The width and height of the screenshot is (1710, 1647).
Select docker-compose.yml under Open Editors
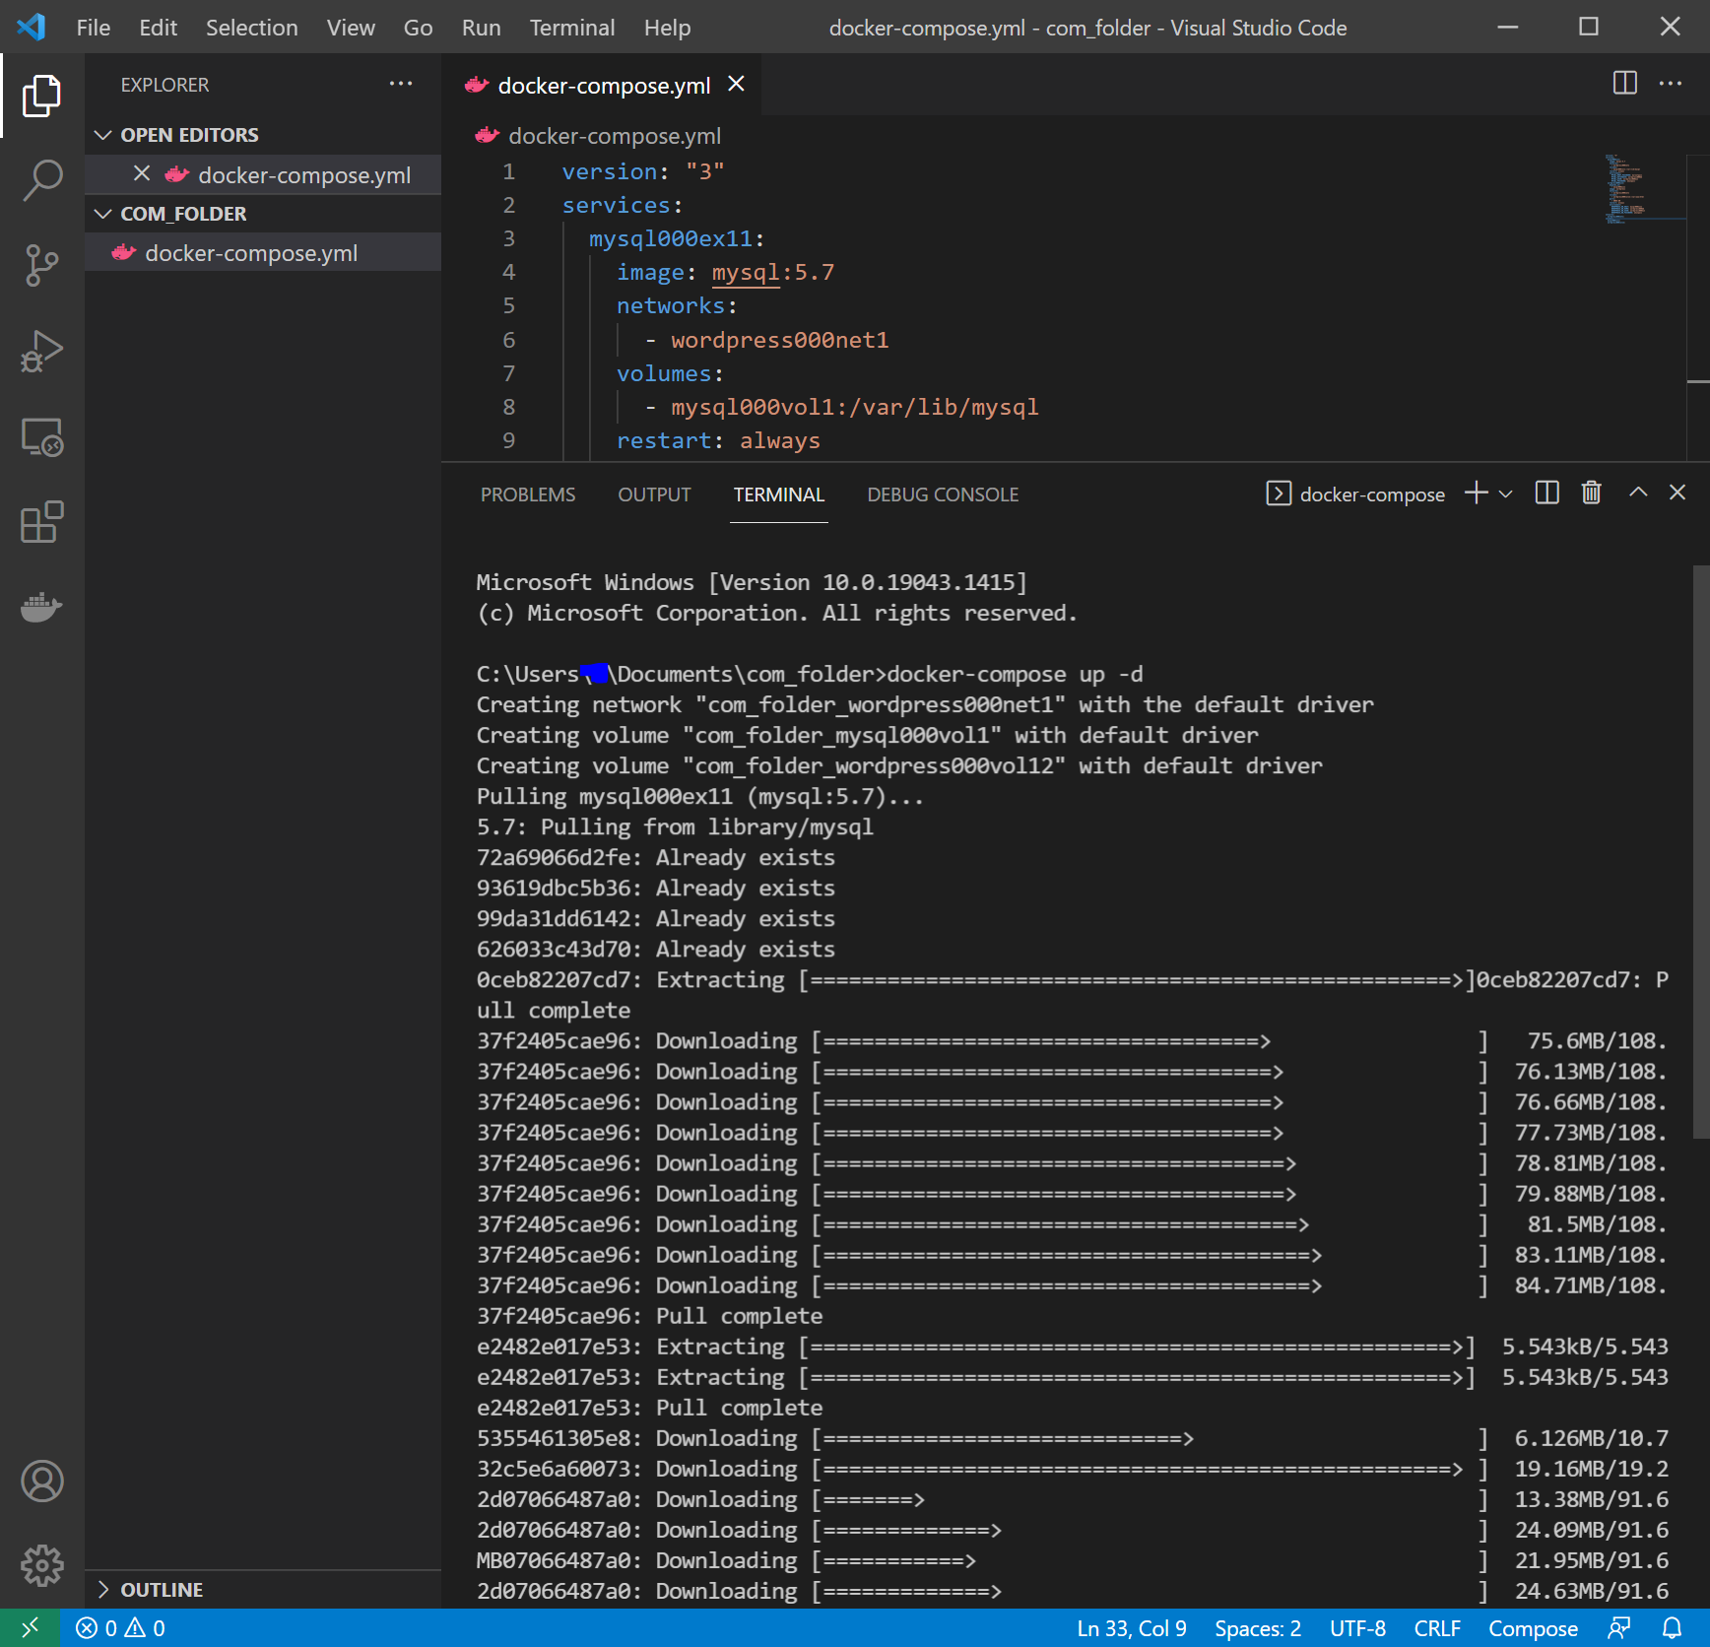pyautogui.click(x=263, y=174)
